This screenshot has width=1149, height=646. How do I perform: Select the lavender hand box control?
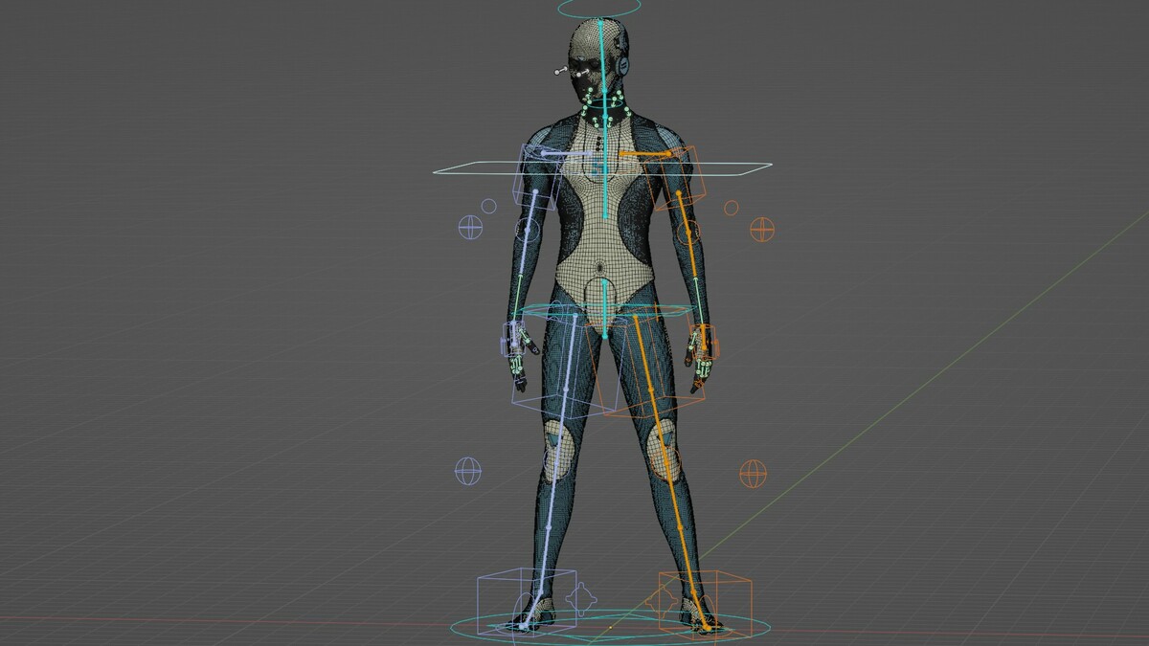pos(515,337)
